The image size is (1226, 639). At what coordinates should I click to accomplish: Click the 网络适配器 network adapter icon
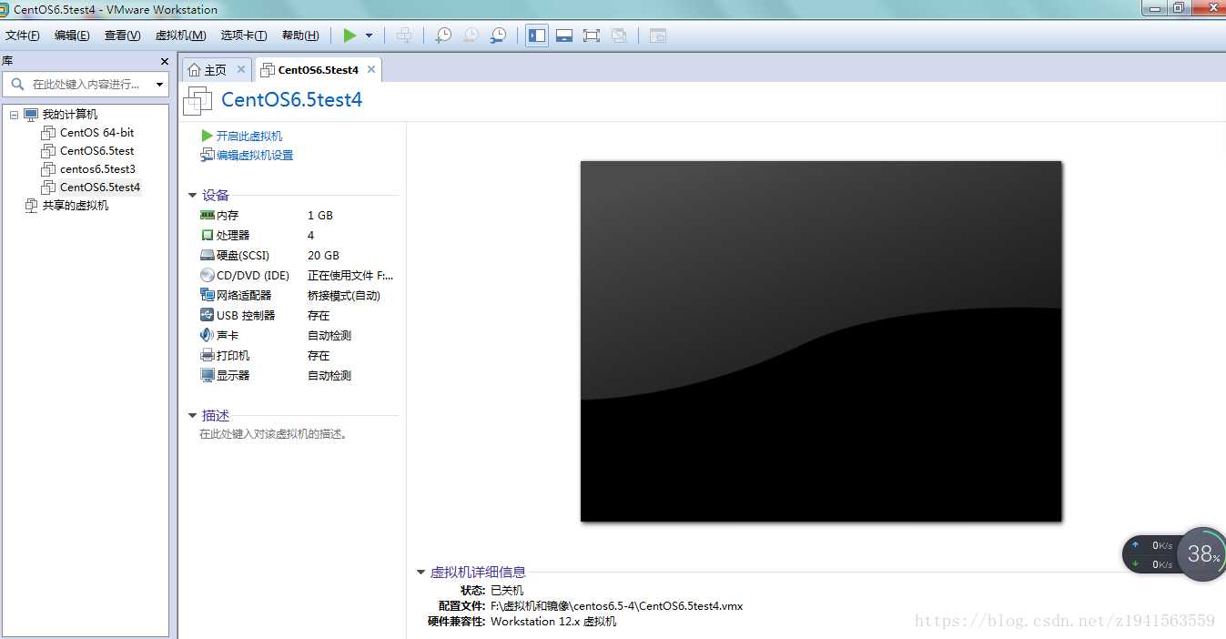pos(207,296)
